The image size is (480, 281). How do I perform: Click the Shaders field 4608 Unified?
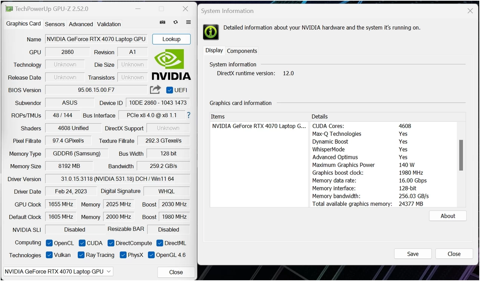pos(73,128)
